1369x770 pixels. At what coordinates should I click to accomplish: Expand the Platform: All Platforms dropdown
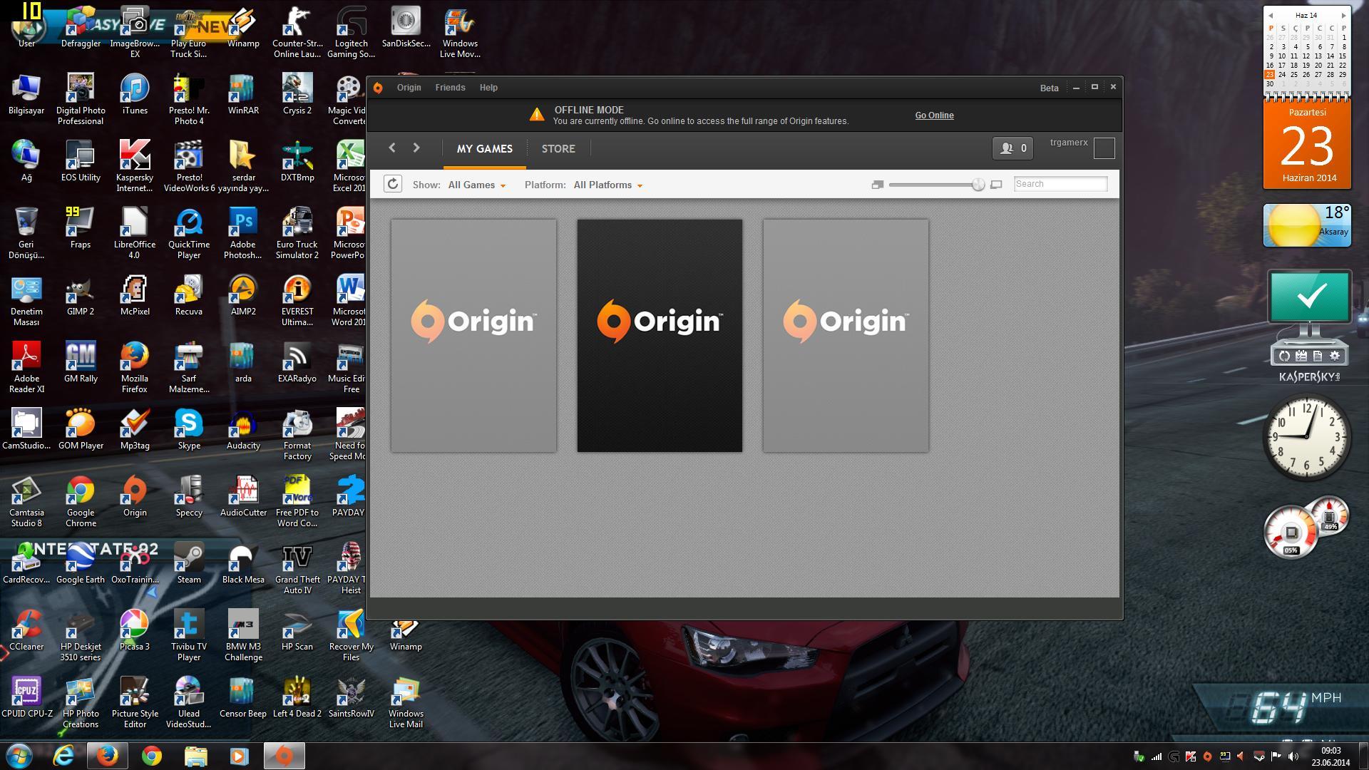pyautogui.click(x=608, y=185)
